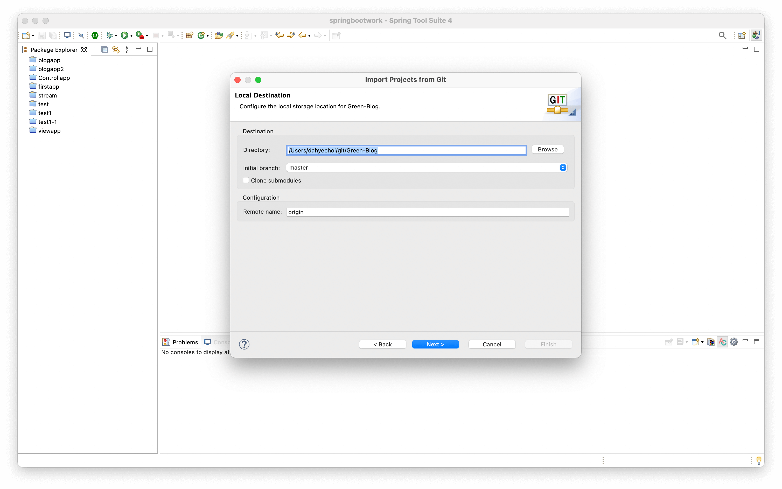Select the Controllapp project

50,78
